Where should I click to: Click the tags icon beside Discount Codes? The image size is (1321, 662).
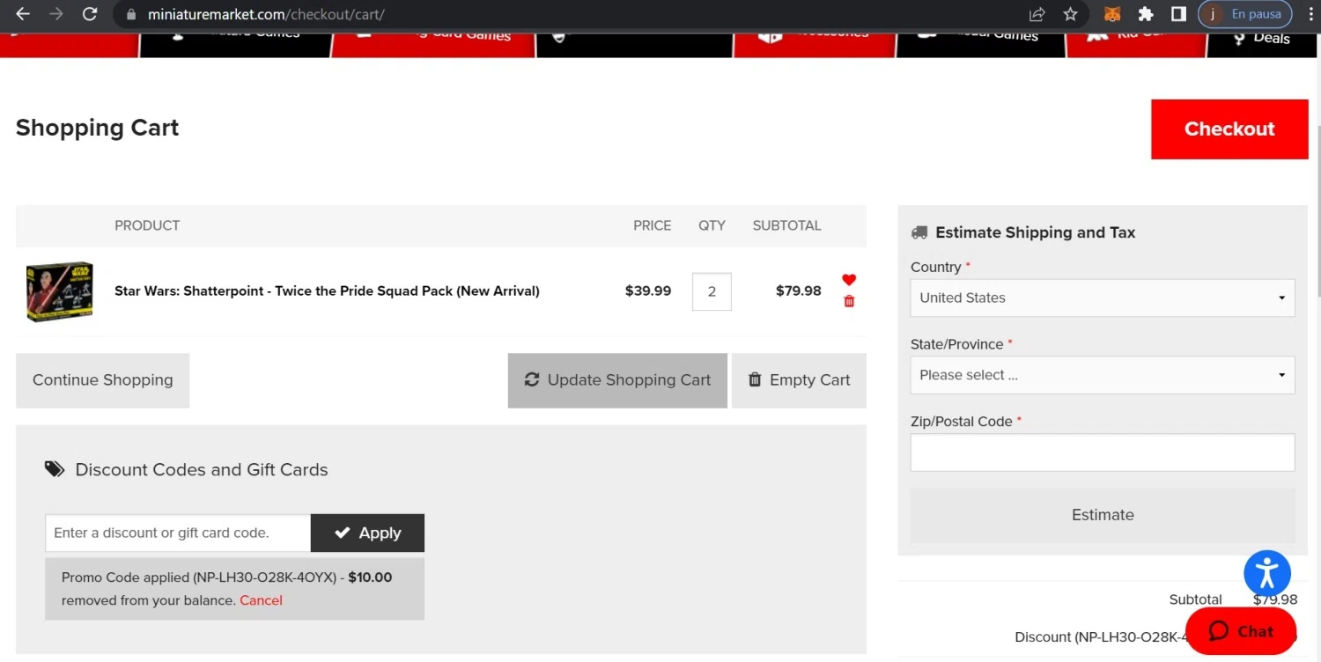click(x=55, y=469)
